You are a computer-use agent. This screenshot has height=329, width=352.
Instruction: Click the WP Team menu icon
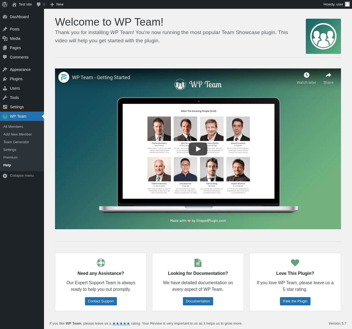pos(5,116)
